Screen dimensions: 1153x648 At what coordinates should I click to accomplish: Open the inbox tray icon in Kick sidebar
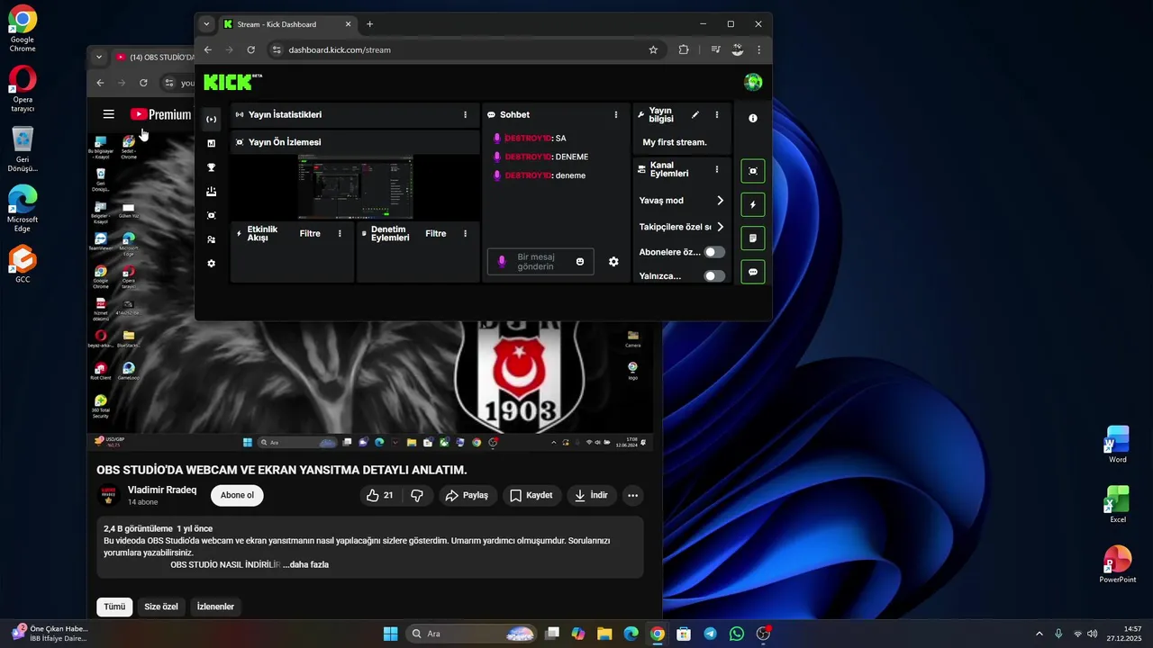click(211, 192)
